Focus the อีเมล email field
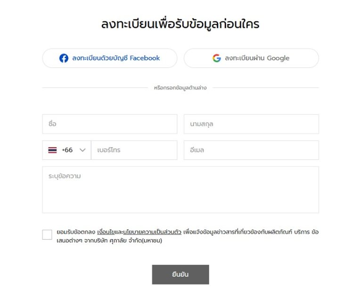362x299 pixels. coord(251,150)
